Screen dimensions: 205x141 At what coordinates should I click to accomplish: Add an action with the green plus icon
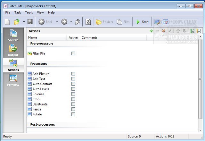click(152, 31)
